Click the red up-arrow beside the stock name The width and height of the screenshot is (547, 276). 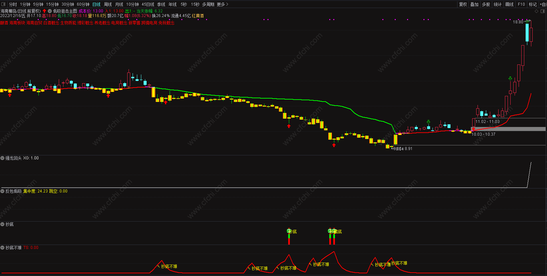coord(44,11)
